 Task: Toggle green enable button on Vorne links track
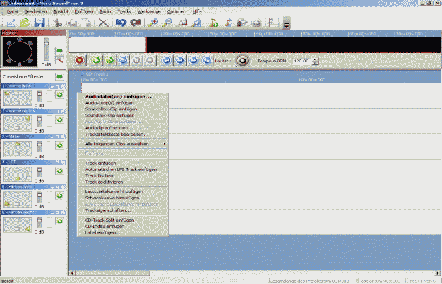59,95
